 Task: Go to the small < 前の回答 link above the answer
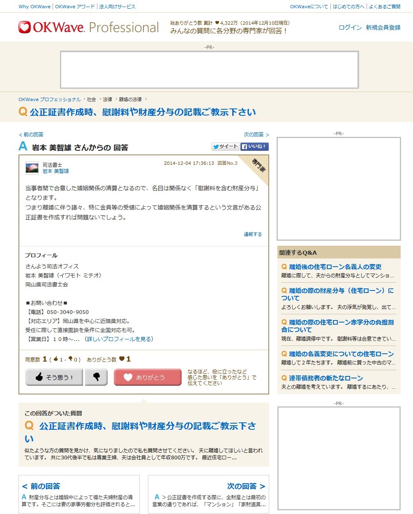pos(31,134)
